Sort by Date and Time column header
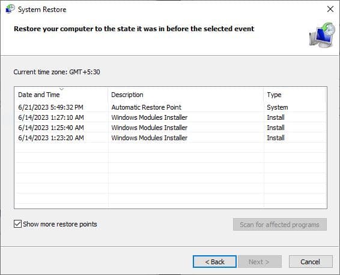340x275 pixels. (x=61, y=95)
